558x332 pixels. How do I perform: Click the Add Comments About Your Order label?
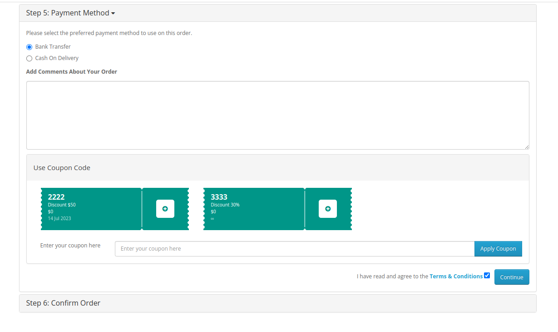72,72
